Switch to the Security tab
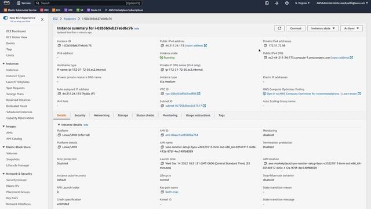371x209 pixels. click(x=80, y=116)
